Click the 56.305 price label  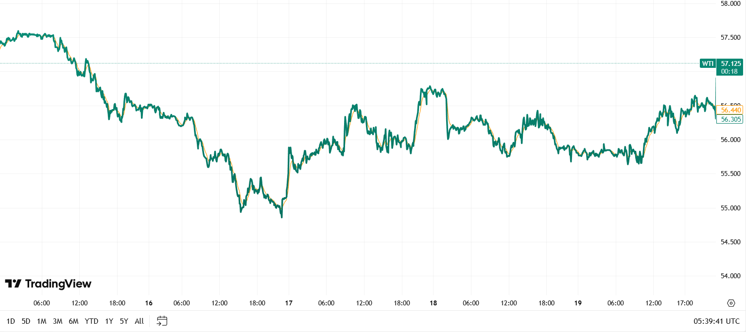[x=731, y=119]
